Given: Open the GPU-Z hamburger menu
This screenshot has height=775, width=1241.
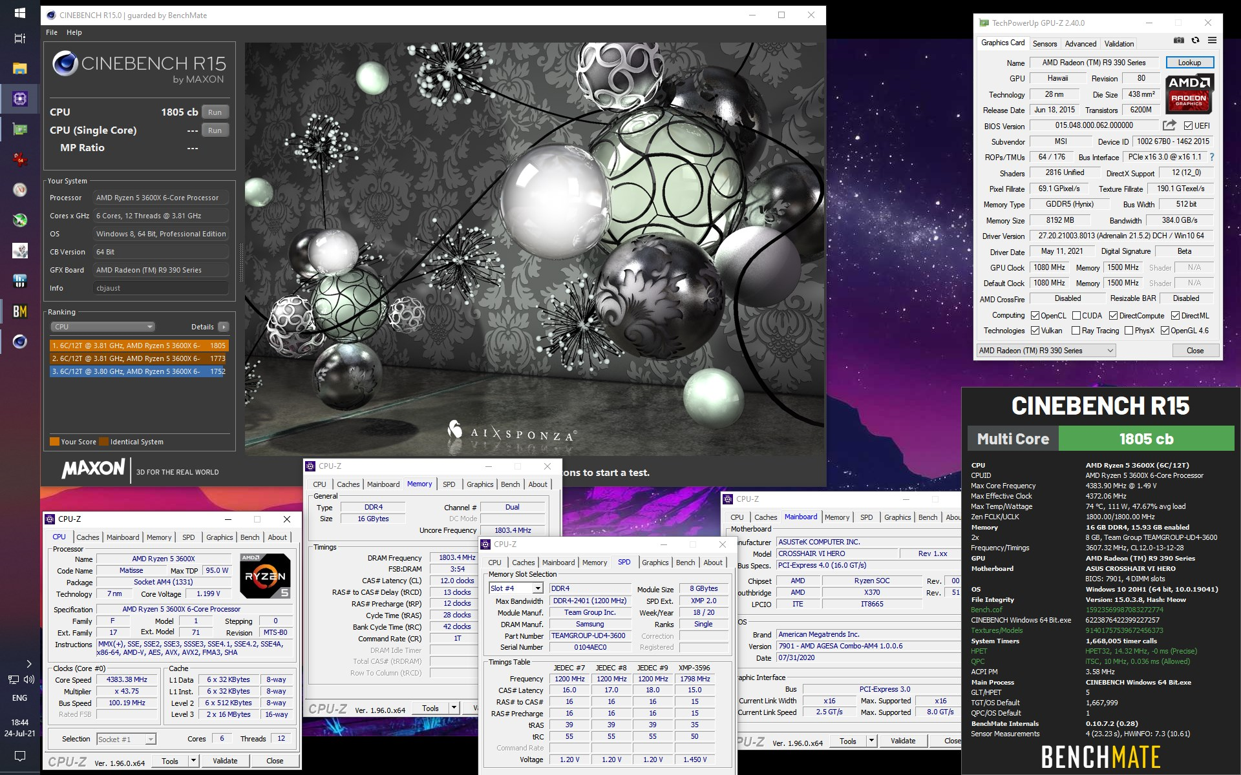Looking at the screenshot, I should click(x=1212, y=40).
